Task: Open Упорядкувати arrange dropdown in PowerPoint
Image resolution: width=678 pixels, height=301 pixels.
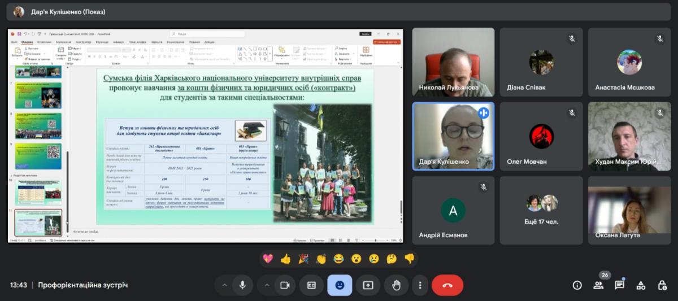Action: point(282,53)
